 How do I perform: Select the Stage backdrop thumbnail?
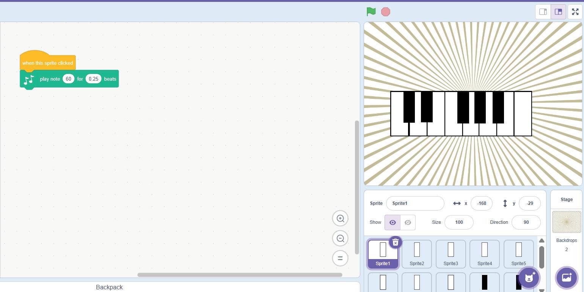click(567, 222)
